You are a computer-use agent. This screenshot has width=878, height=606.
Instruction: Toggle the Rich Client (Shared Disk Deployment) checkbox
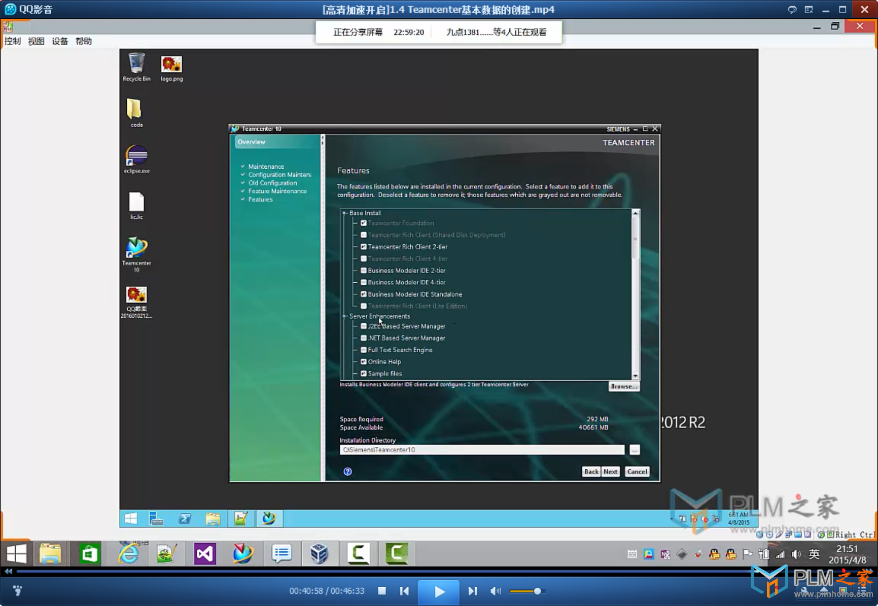363,235
